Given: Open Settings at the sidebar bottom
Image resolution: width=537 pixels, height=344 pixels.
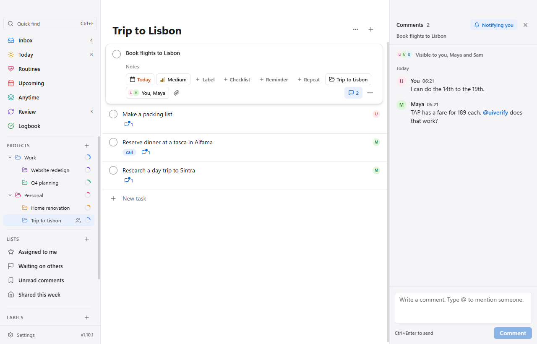Looking at the screenshot, I should pos(21,335).
